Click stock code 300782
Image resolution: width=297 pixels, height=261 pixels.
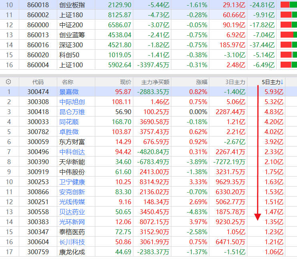point(38,132)
